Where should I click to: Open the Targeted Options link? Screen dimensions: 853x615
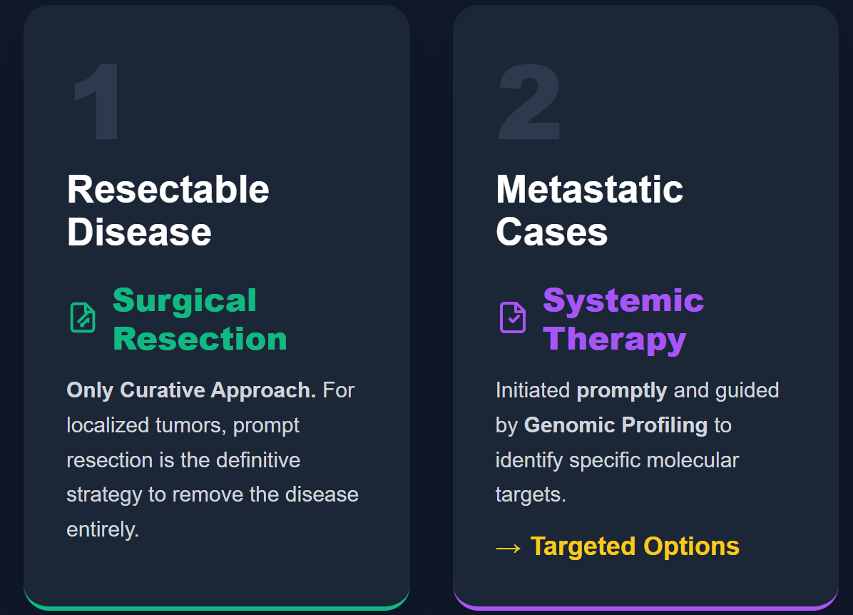pyautogui.click(x=635, y=547)
